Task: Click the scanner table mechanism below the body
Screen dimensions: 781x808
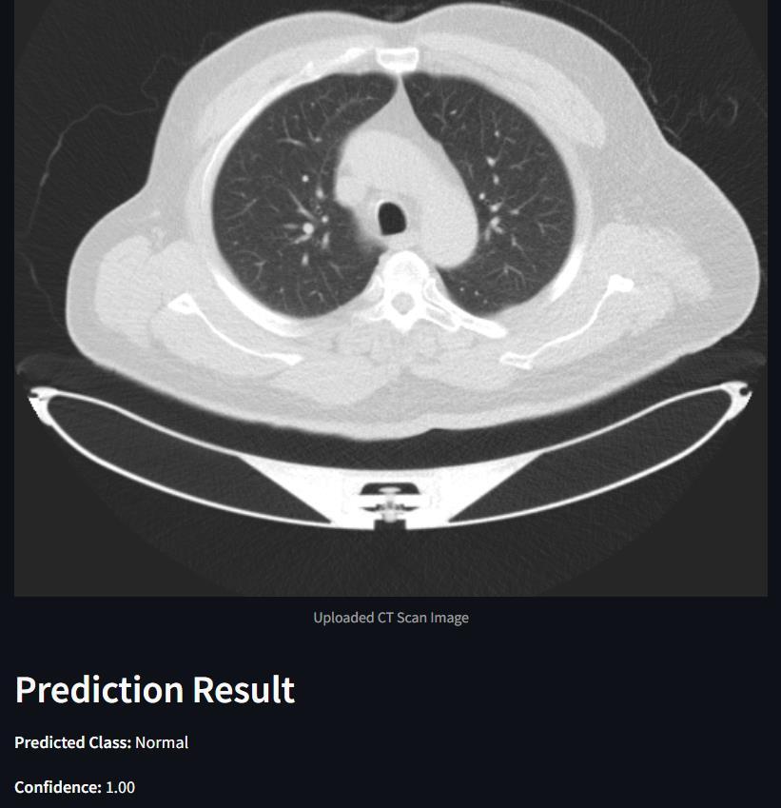Action: 390,505
